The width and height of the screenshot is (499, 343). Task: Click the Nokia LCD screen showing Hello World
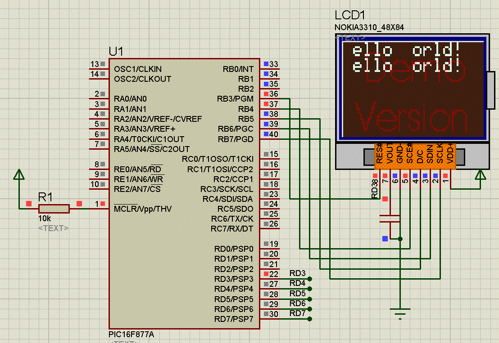[412, 88]
